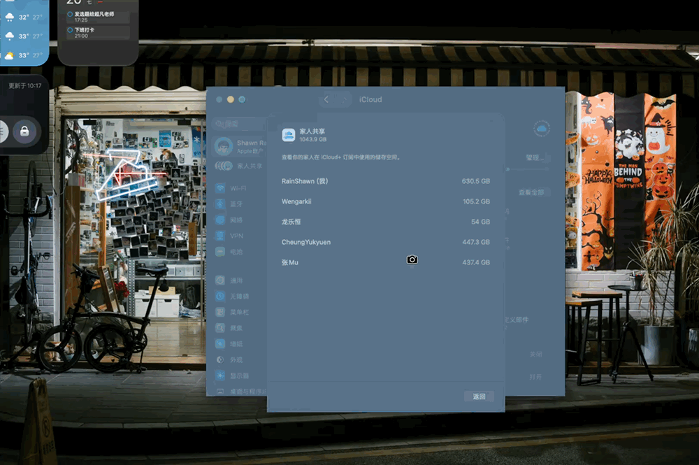This screenshot has height=465, width=699.
Task: Click the 32° rainy forecast row
Action: [24, 17]
